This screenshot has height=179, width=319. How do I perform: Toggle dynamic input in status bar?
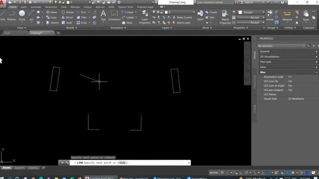(236, 173)
